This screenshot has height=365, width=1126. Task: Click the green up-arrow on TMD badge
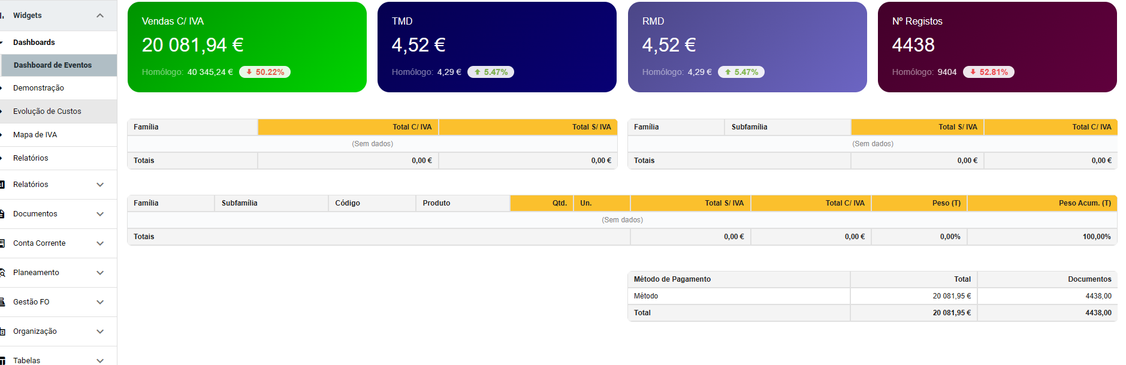pos(478,72)
